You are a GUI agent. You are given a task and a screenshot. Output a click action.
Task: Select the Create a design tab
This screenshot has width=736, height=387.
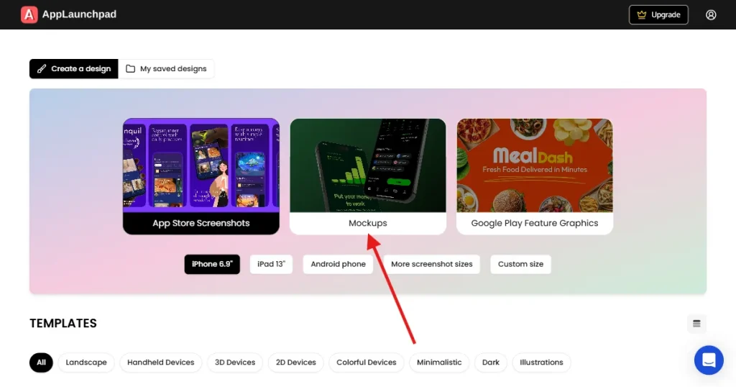(x=74, y=68)
